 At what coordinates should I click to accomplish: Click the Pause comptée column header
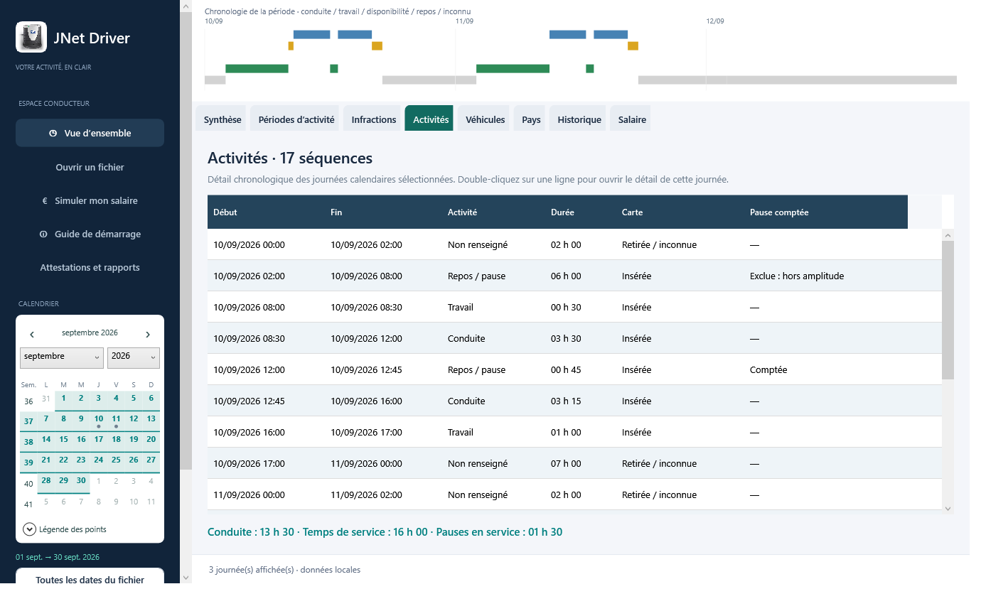(x=826, y=212)
